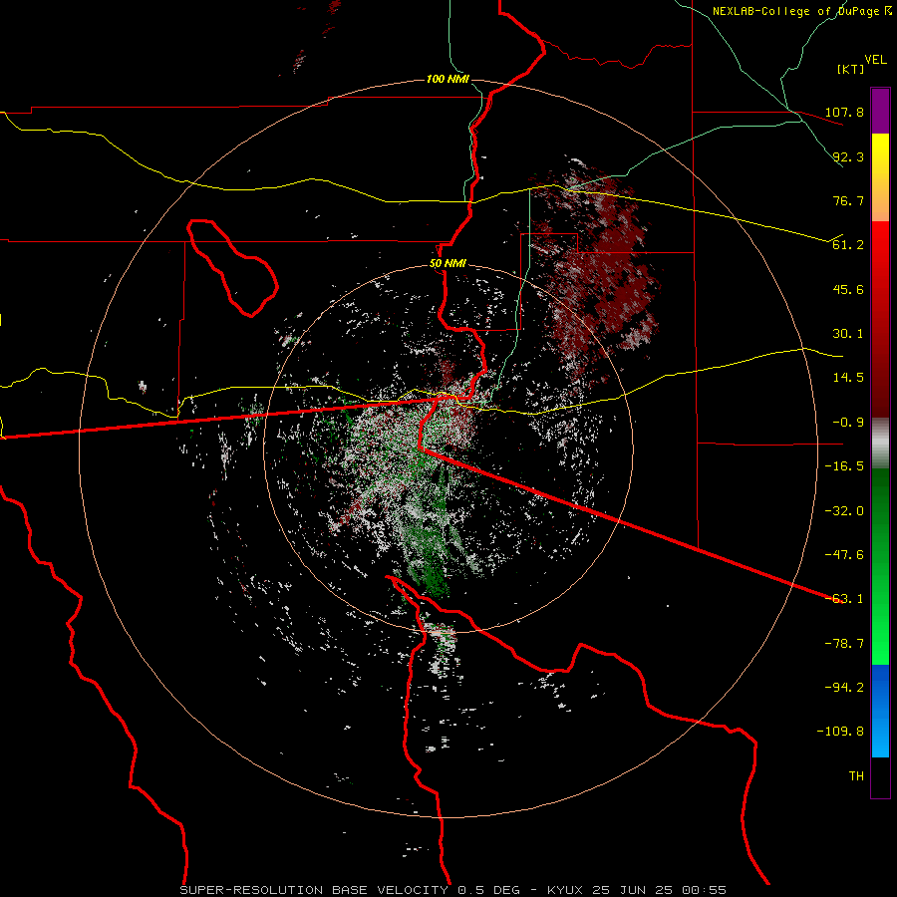Select the -0.9 knot scale value

(848, 423)
